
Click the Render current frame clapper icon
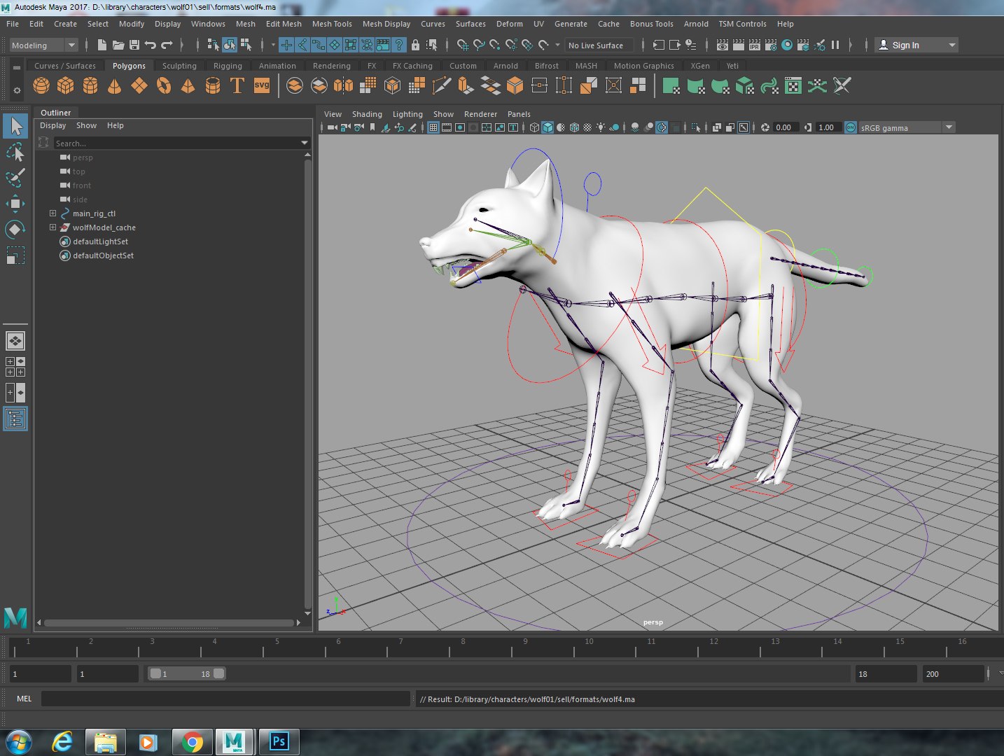pos(738,45)
